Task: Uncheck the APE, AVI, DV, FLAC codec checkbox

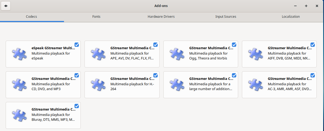Action: click(156, 45)
